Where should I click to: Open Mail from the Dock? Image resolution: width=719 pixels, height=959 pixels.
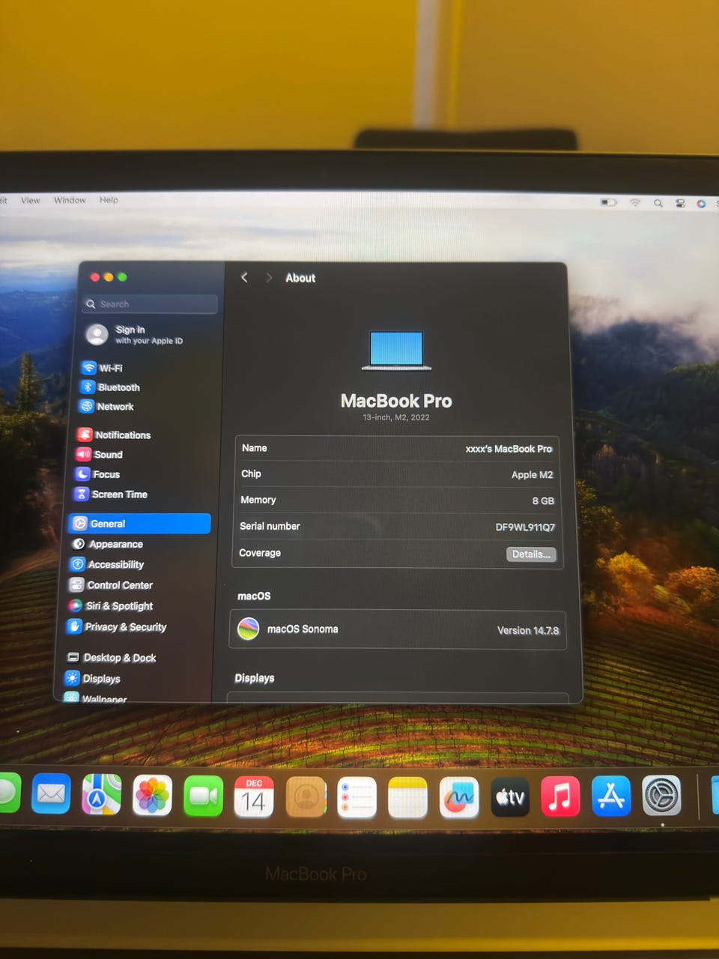point(51,793)
